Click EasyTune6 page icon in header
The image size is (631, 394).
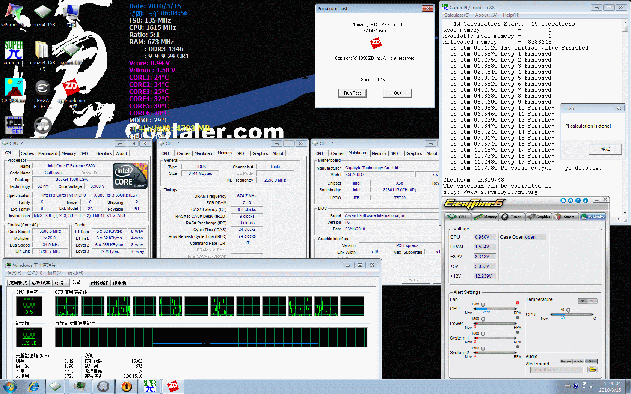(563, 200)
